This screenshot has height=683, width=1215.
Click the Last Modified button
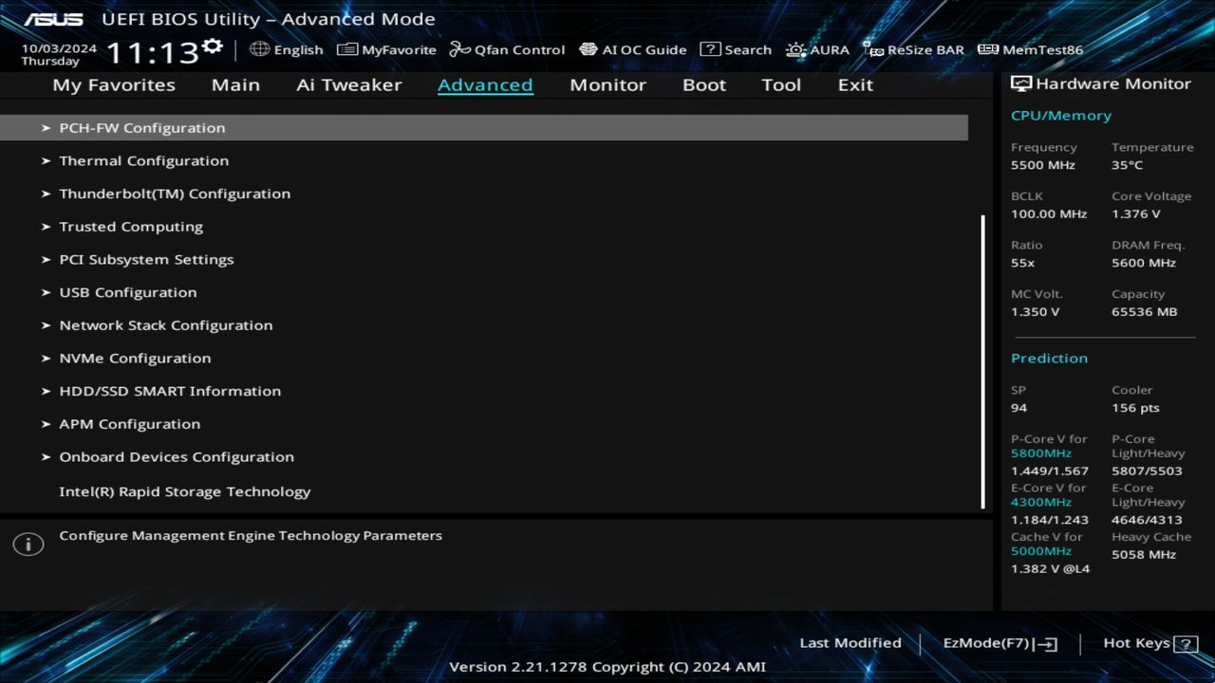tap(850, 642)
